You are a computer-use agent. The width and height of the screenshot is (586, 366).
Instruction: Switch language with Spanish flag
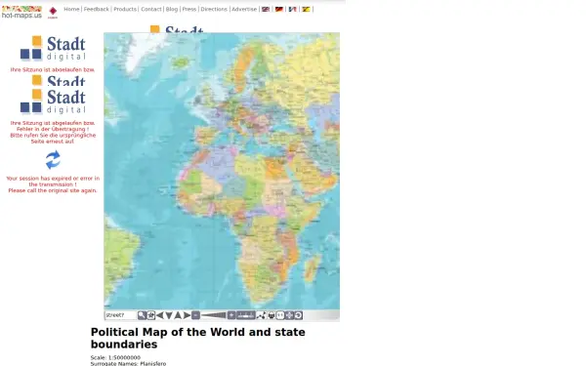pyautogui.click(x=306, y=9)
